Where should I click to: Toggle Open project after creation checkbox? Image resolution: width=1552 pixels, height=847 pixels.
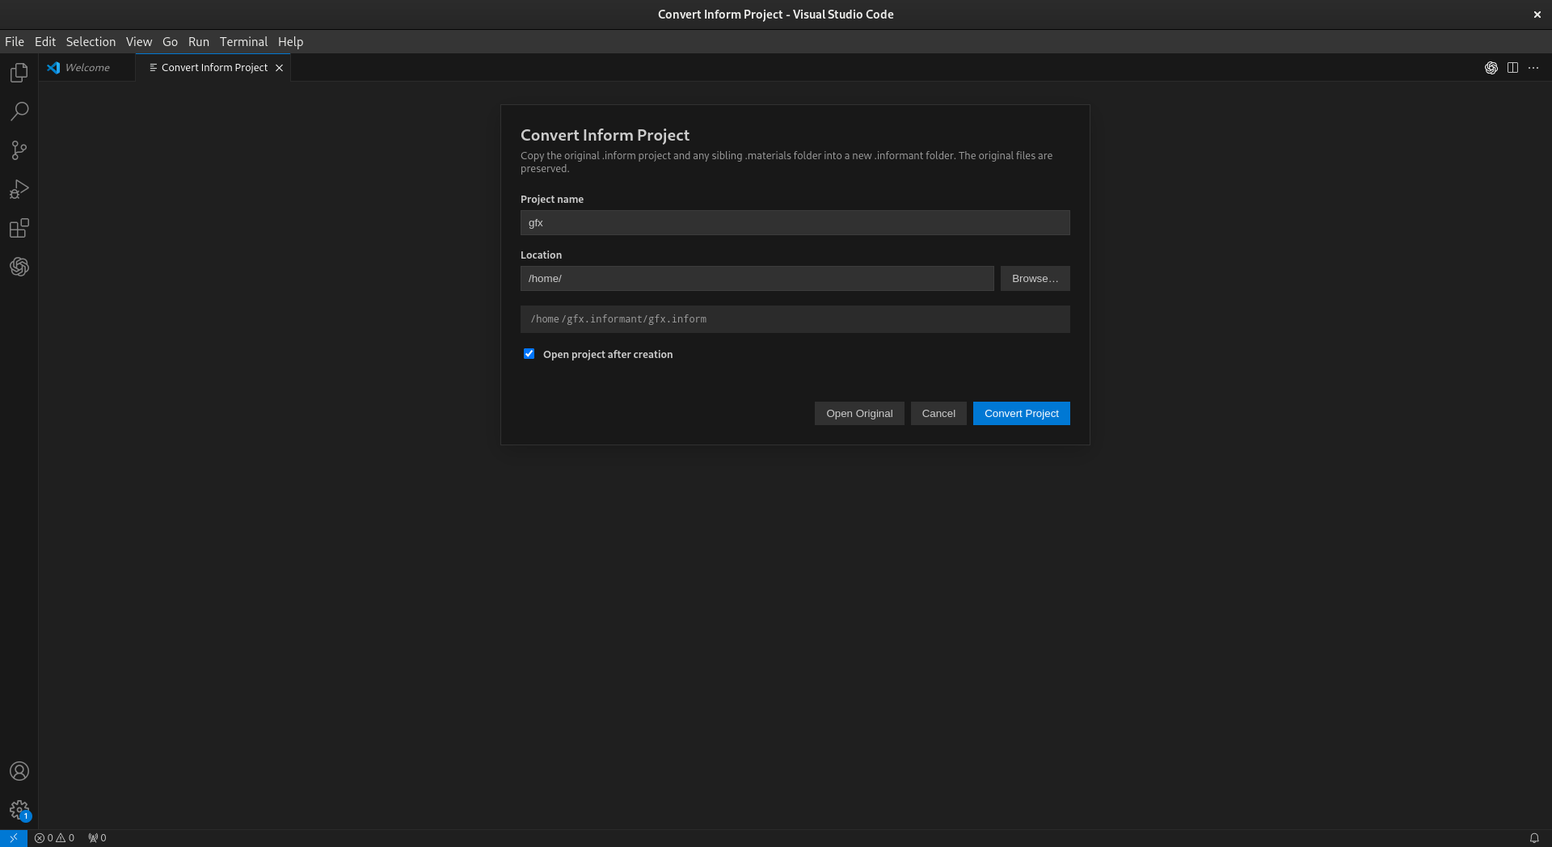pyautogui.click(x=529, y=354)
